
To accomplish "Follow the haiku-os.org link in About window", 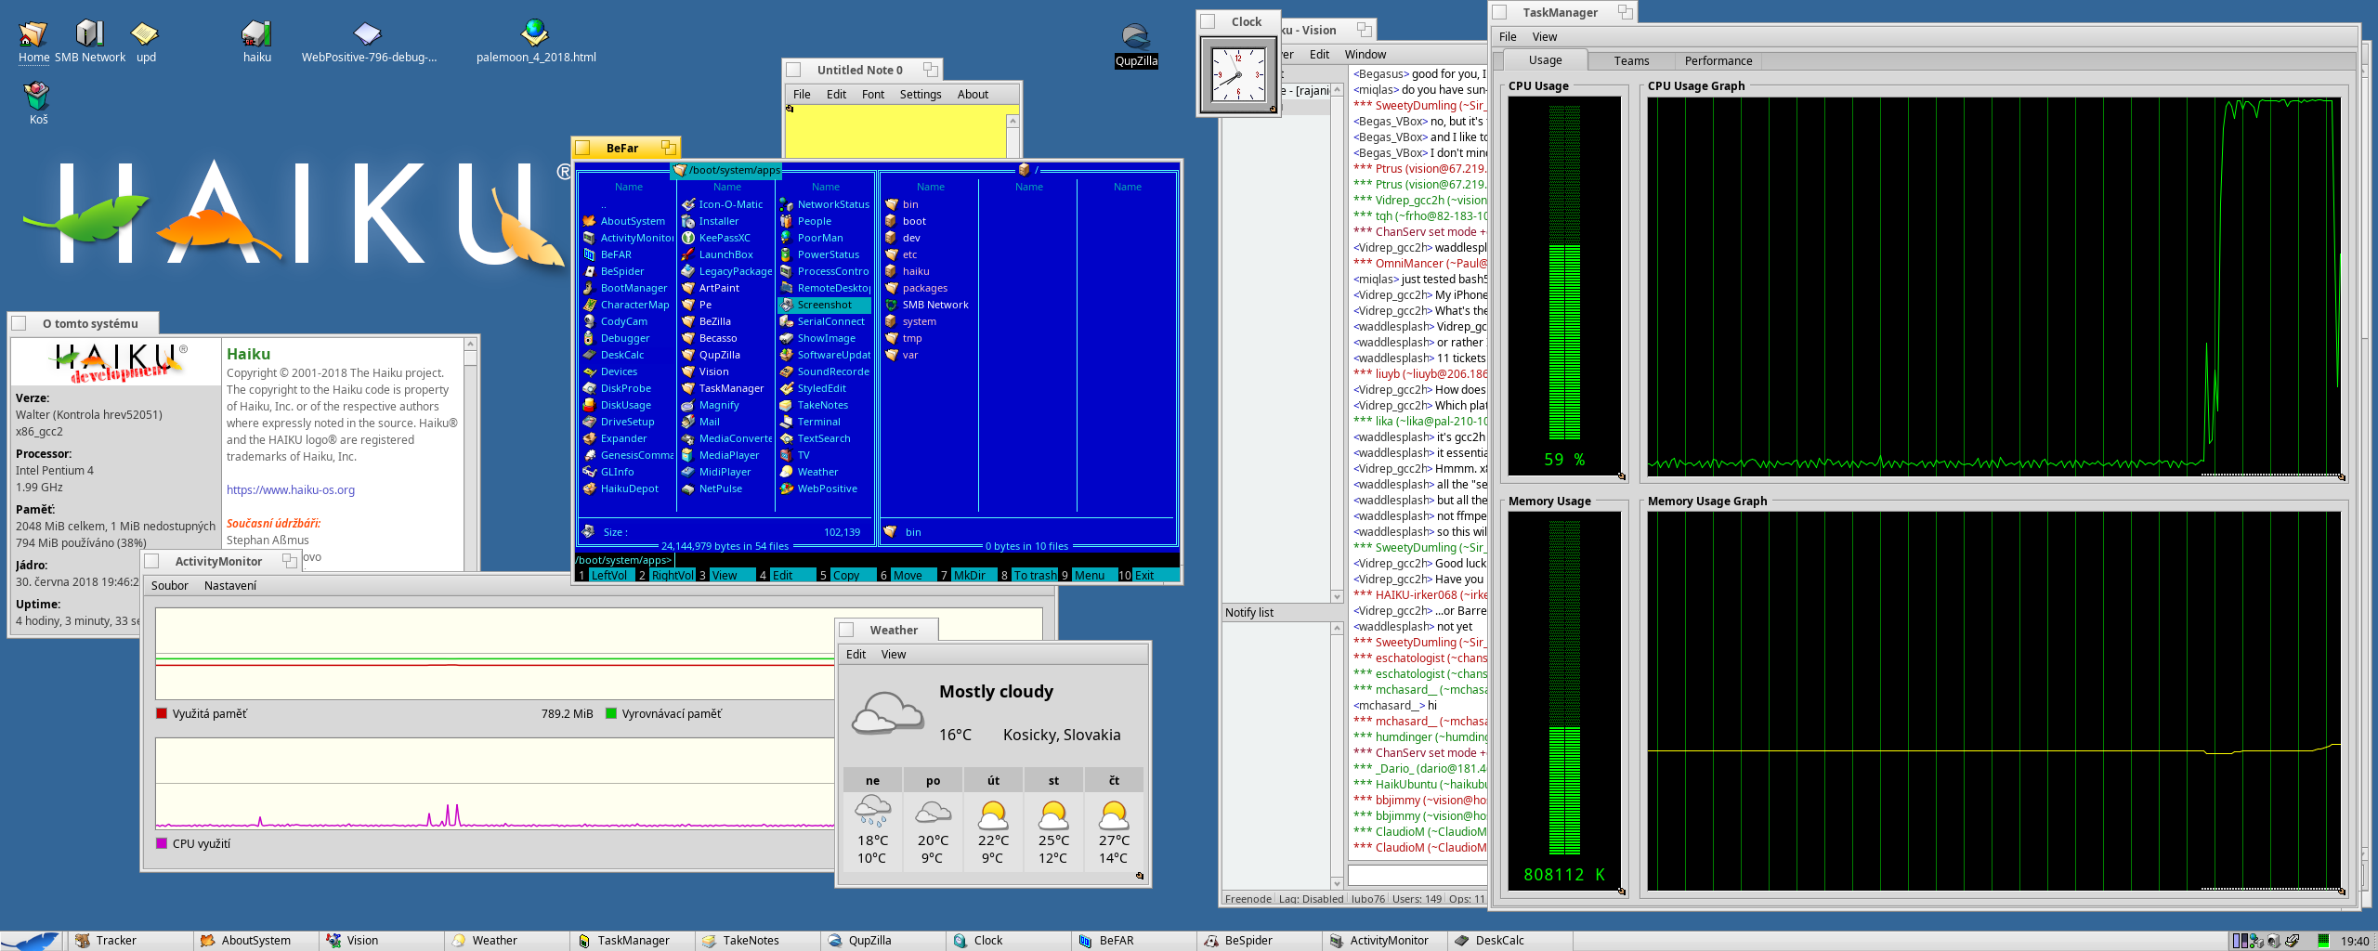I will (x=290, y=489).
